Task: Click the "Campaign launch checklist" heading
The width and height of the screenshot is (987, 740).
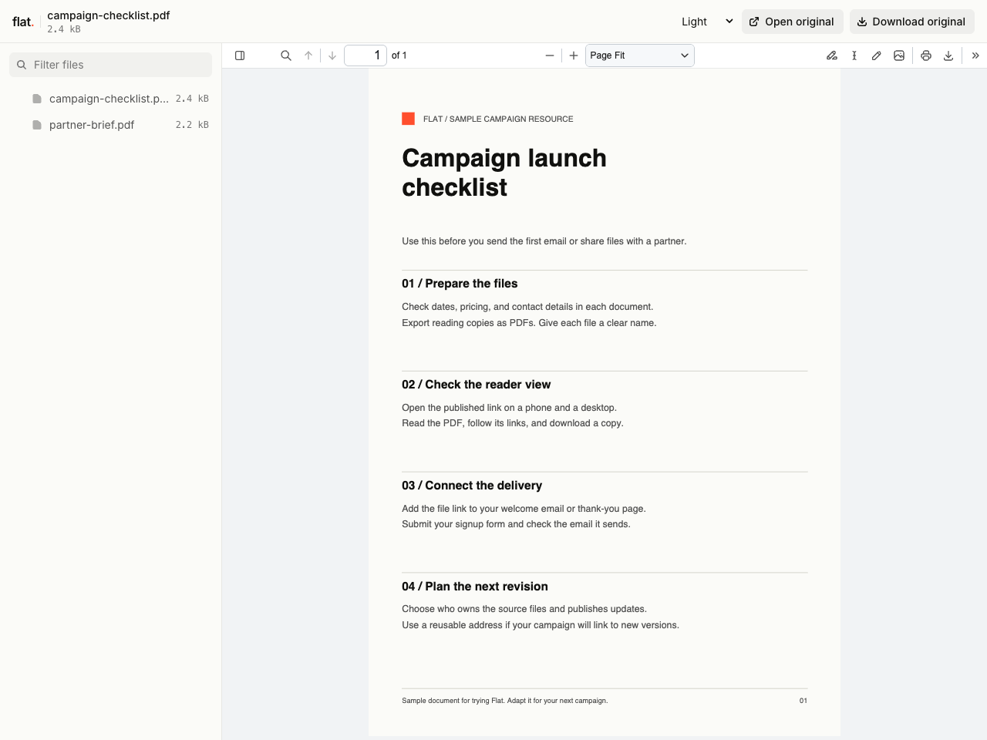Action: 504,173
